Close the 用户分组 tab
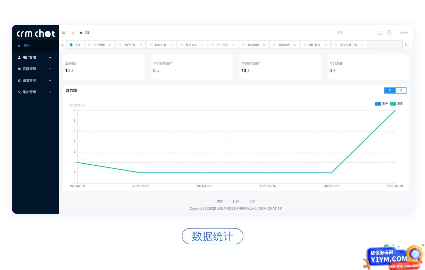 click(x=141, y=45)
